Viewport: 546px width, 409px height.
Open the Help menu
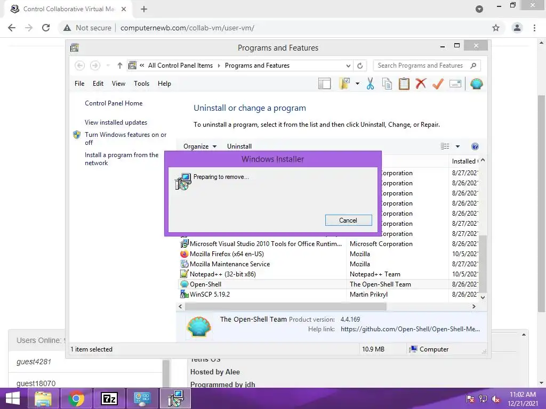tap(164, 84)
